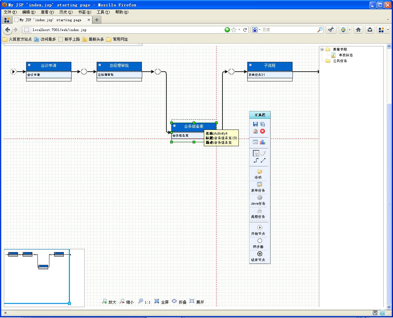Click the save disk icon in 工具栏
Image resolution: width=393 pixels, height=318 pixels.
[255, 124]
